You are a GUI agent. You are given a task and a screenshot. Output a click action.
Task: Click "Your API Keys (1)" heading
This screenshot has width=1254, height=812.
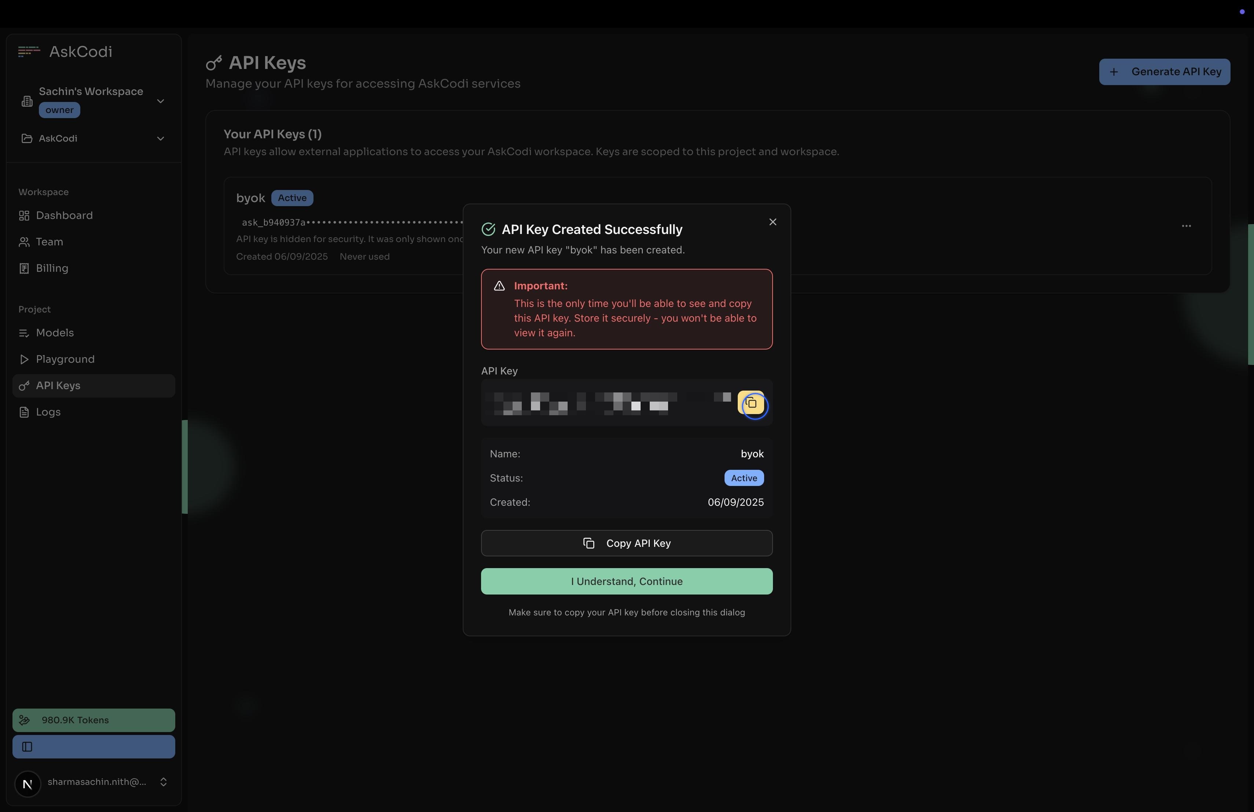coord(272,134)
